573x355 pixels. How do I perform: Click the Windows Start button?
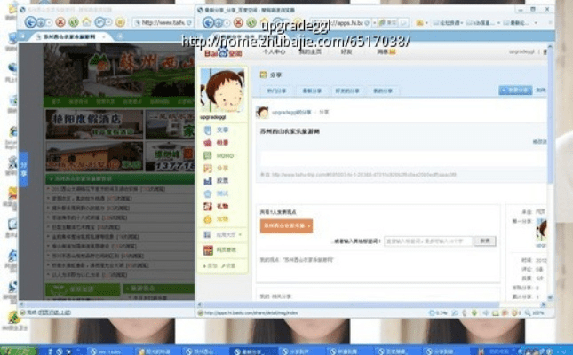click(x=18, y=351)
